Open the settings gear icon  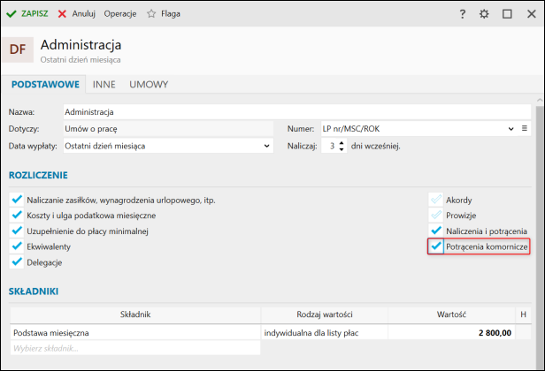pos(484,14)
